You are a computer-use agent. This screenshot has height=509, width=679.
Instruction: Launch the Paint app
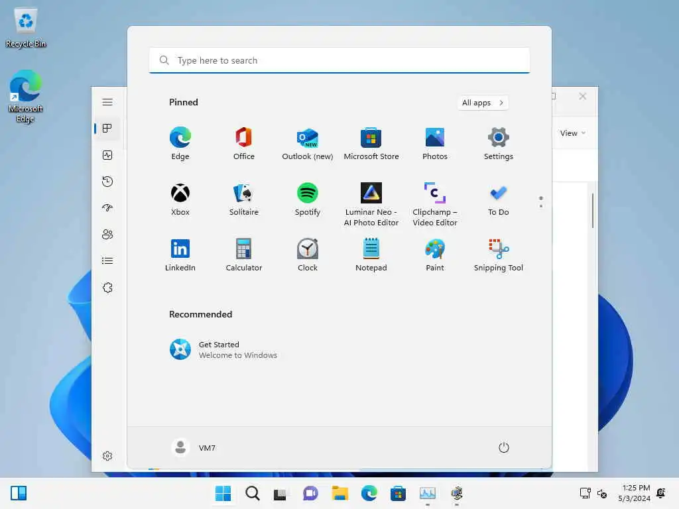(x=435, y=255)
